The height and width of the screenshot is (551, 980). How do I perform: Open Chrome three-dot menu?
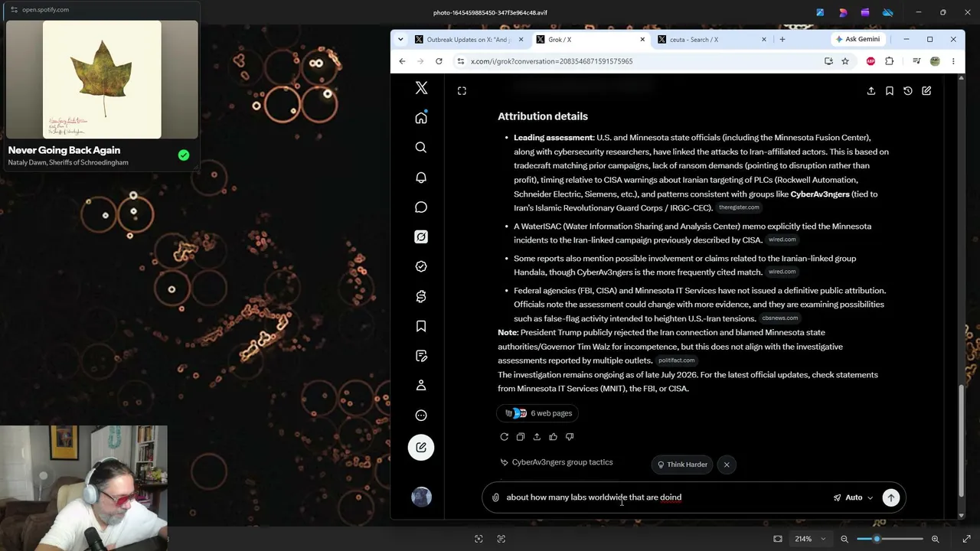953,61
